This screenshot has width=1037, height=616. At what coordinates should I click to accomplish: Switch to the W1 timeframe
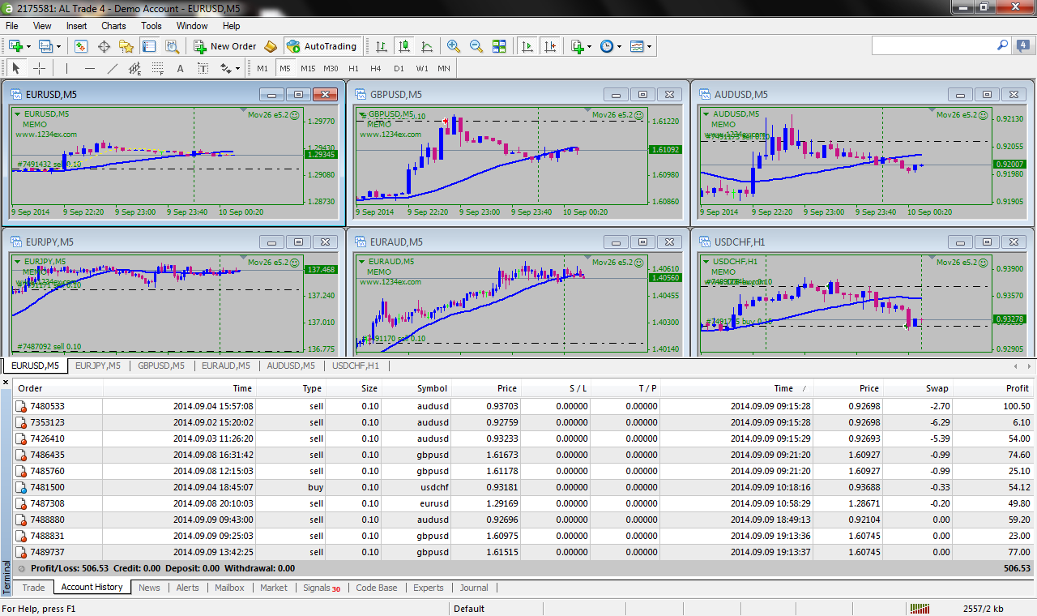click(422, 68)
